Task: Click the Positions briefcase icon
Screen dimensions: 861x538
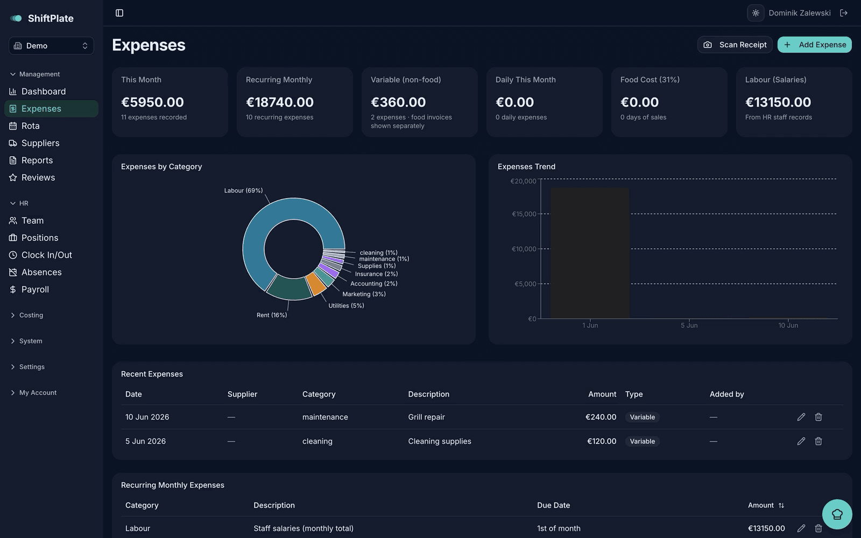Action: coord(13,238)
